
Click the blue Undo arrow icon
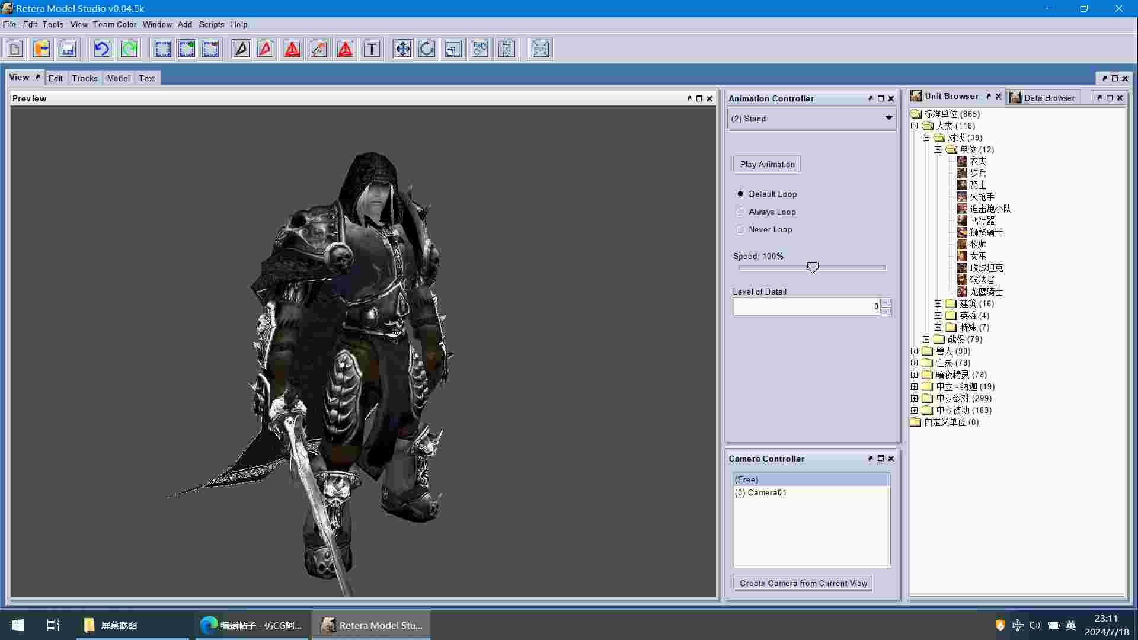pos(102,49)
